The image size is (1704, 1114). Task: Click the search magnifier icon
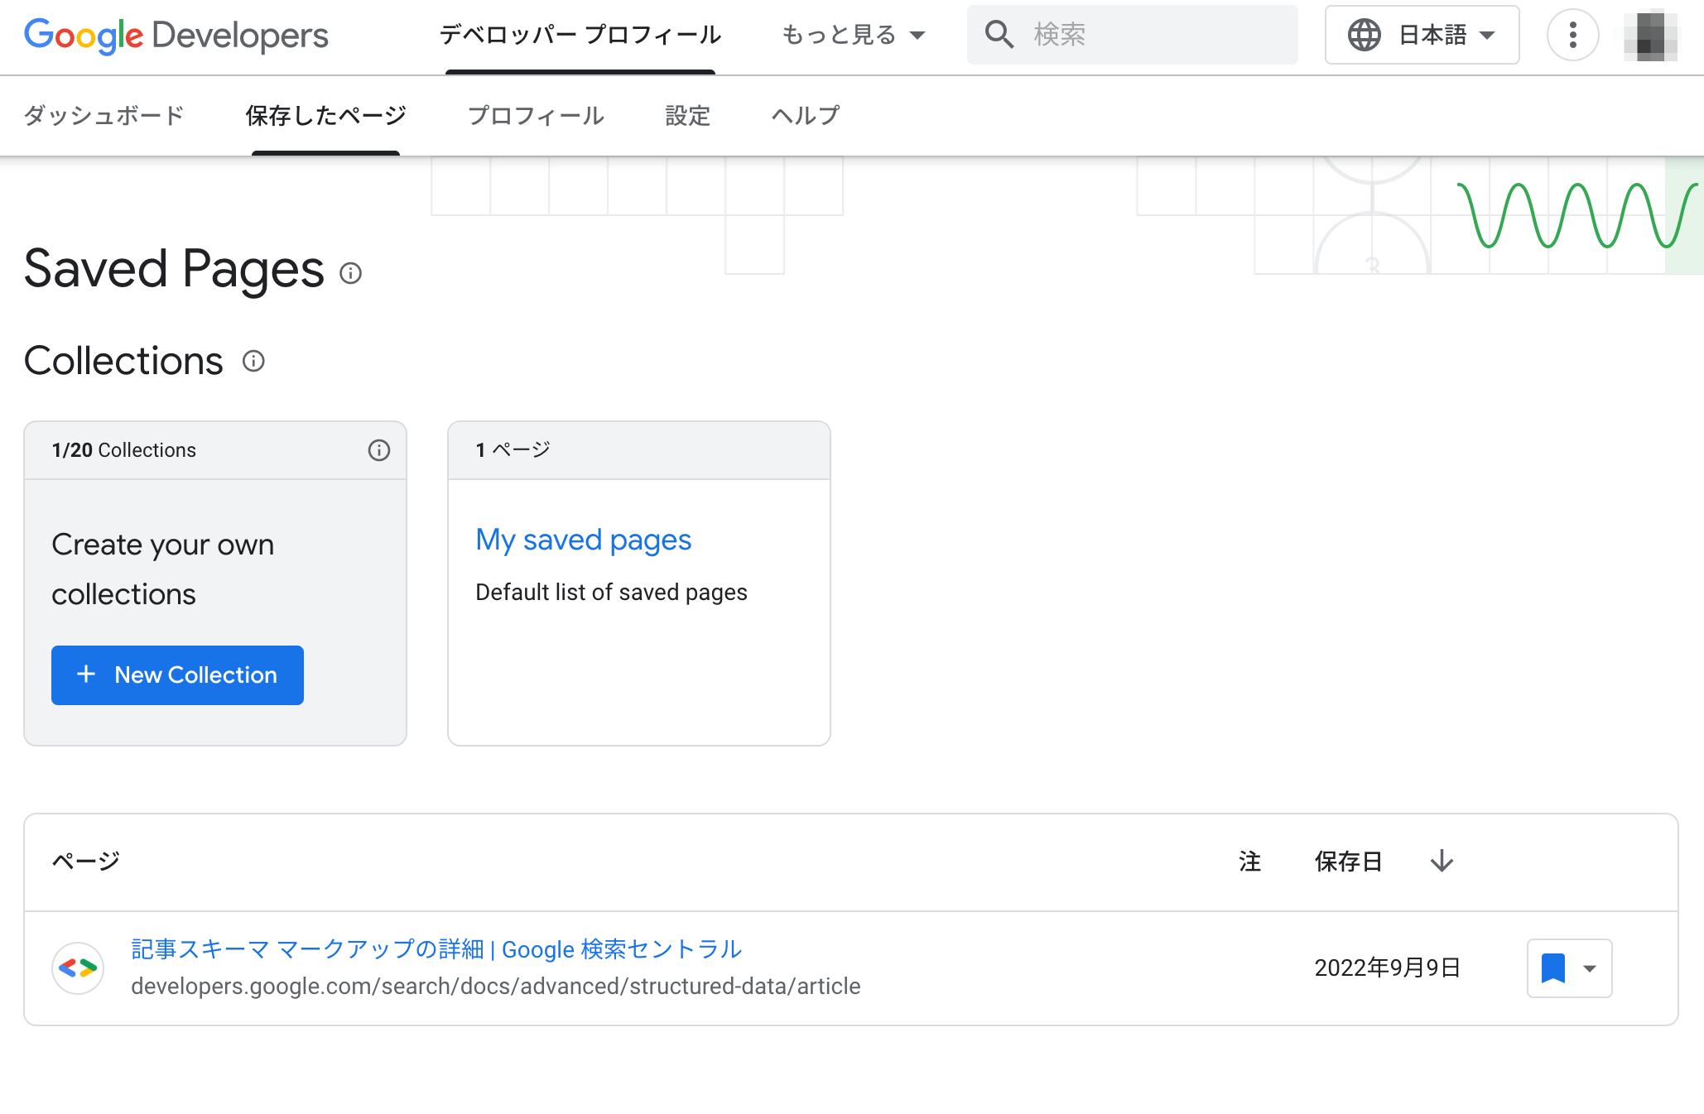pyautogui.click(x=999, y=35)
